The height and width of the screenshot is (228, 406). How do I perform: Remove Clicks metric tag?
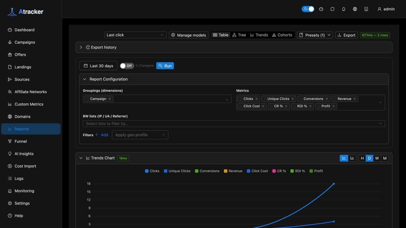tap(257, 99)
